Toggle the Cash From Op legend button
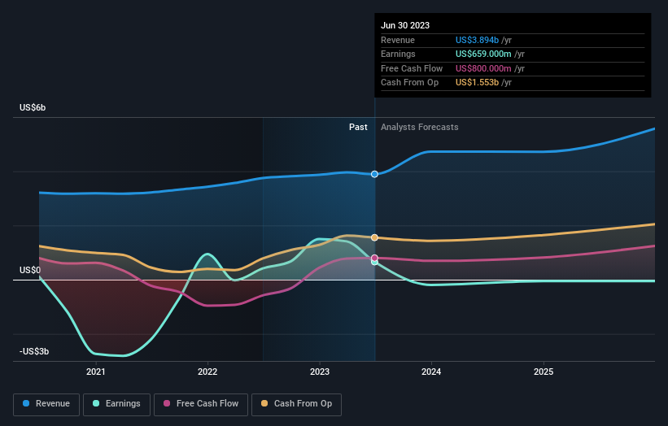668x426 pixels. [x=296, y=404]
